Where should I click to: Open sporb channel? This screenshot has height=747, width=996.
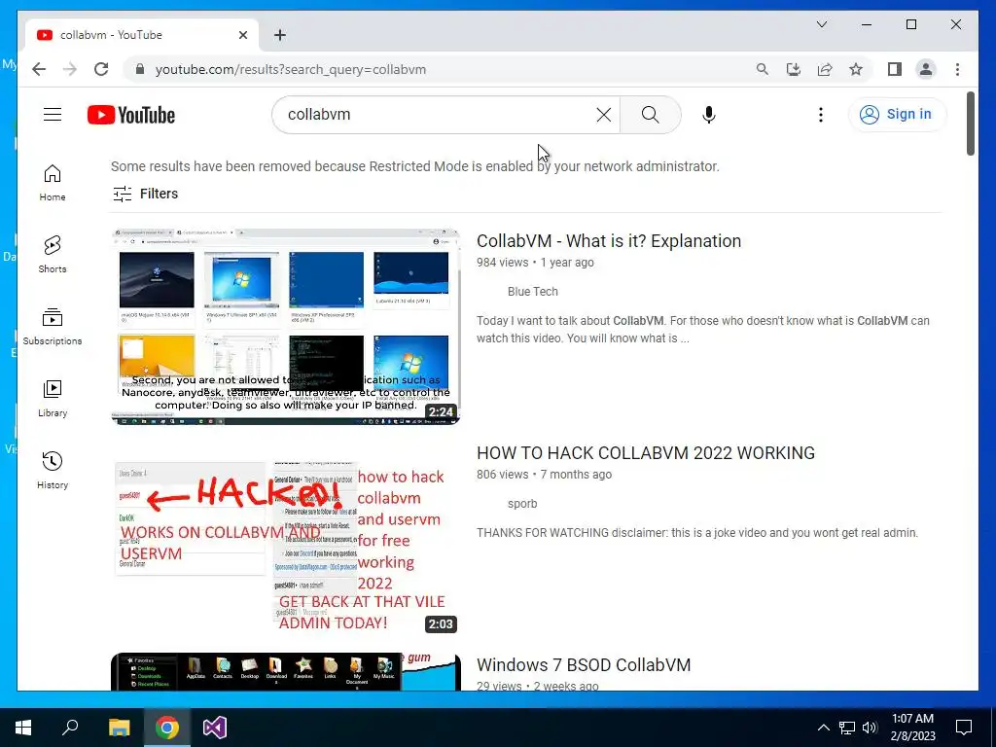coord(522,504)
